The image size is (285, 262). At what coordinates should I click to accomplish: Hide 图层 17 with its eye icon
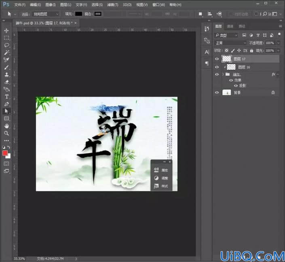click(217, 59)
